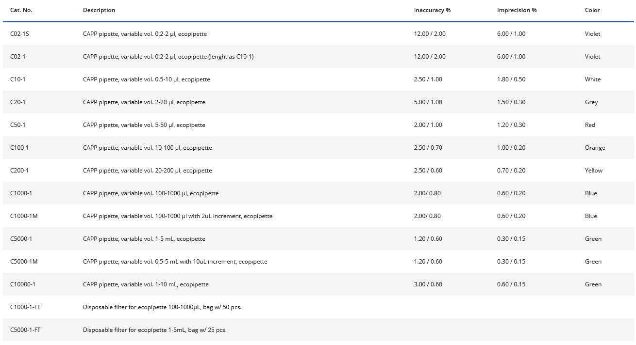Viewport: 636px width, 345px height.
Task: Click the 20-200 µl pipette description
Action: [148, 171]
